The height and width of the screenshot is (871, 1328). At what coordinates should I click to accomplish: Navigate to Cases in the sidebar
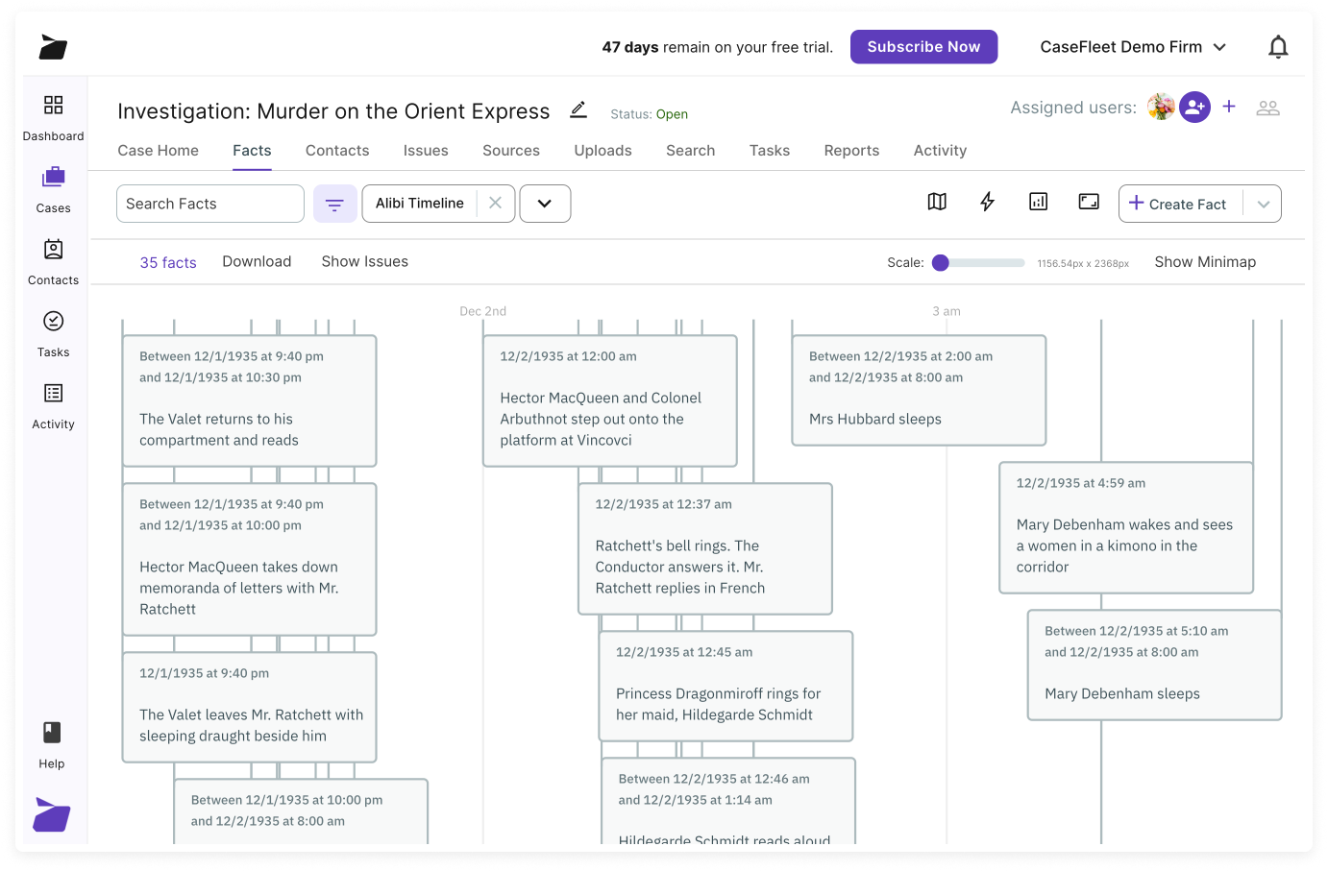pyautogui.click(x=53, y=190)
